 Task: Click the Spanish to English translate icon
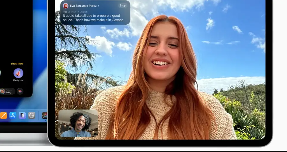[65, 12]
